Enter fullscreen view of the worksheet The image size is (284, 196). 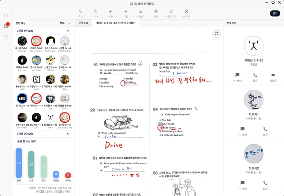click(217, 34)
